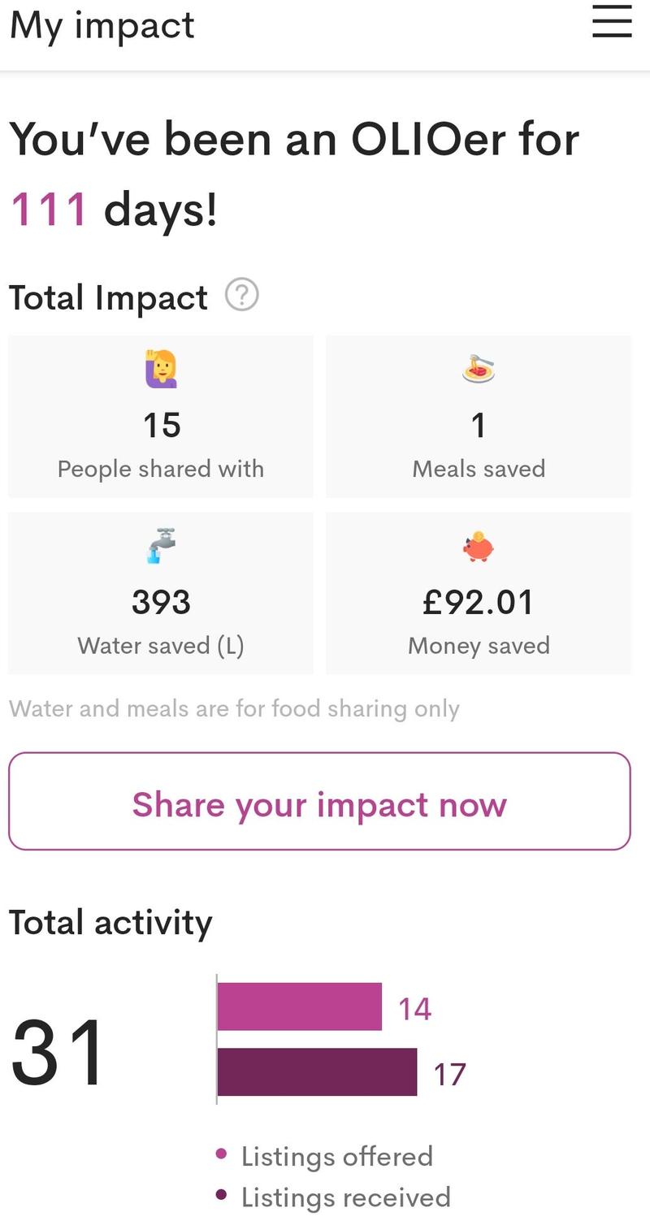Tap the spaghetti meals icon
This screenshot has height=1225, width=650.
pyautogui.click(x=479, y=370)
